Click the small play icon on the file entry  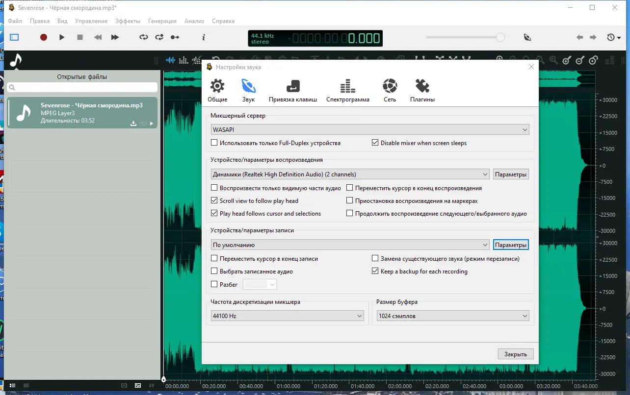click(152, 123)
